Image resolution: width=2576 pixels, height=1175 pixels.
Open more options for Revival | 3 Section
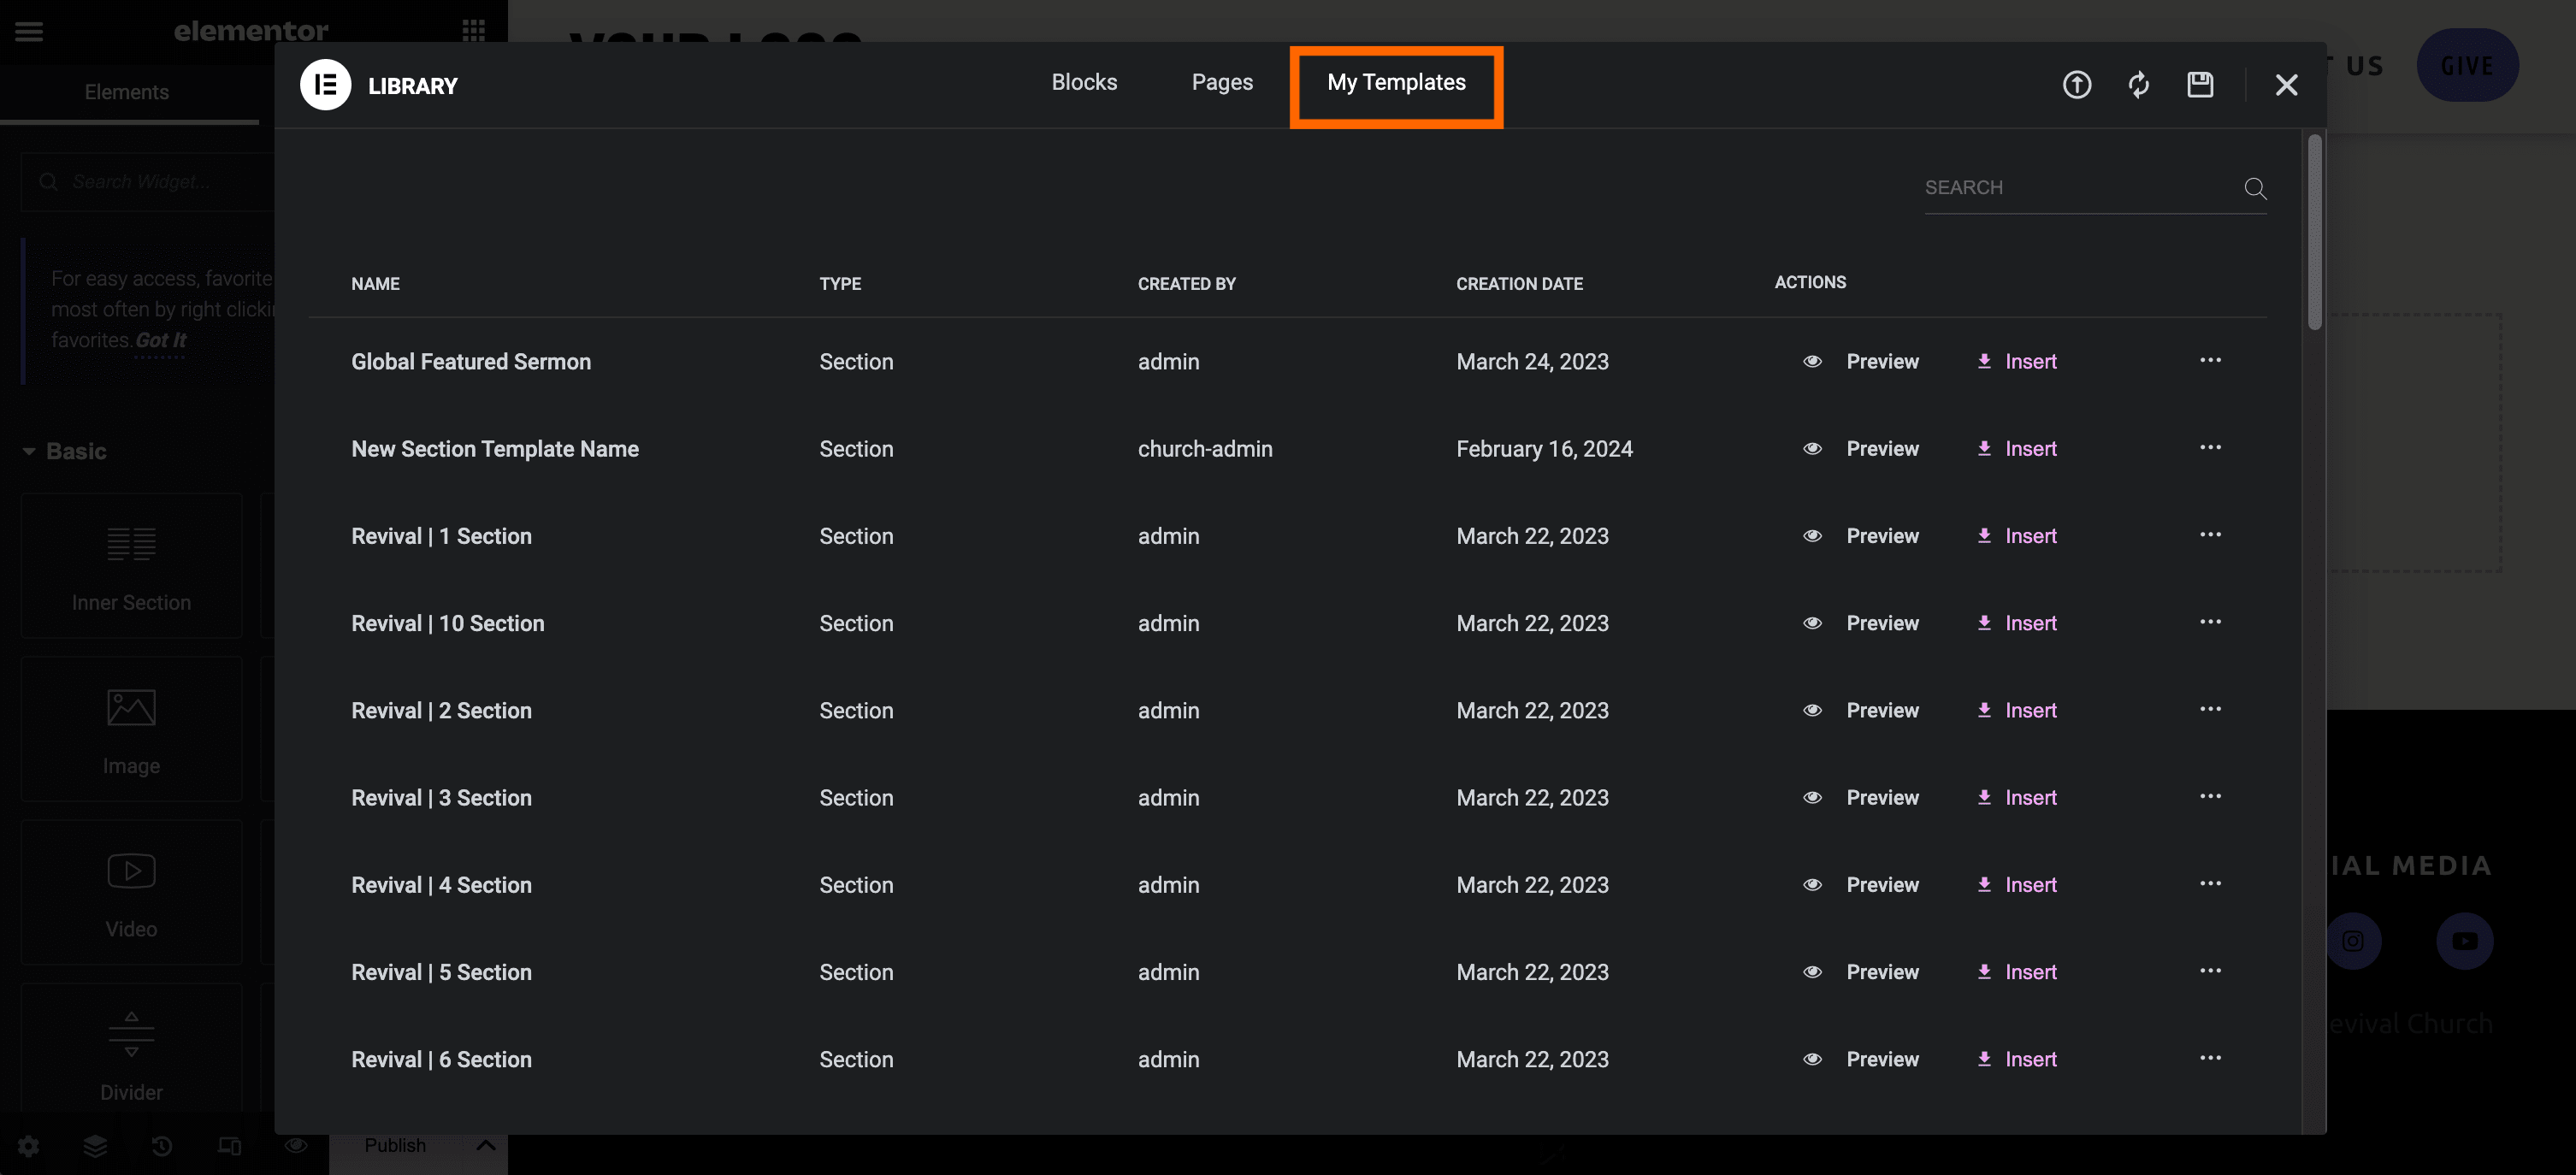(x=2210, y=797)
